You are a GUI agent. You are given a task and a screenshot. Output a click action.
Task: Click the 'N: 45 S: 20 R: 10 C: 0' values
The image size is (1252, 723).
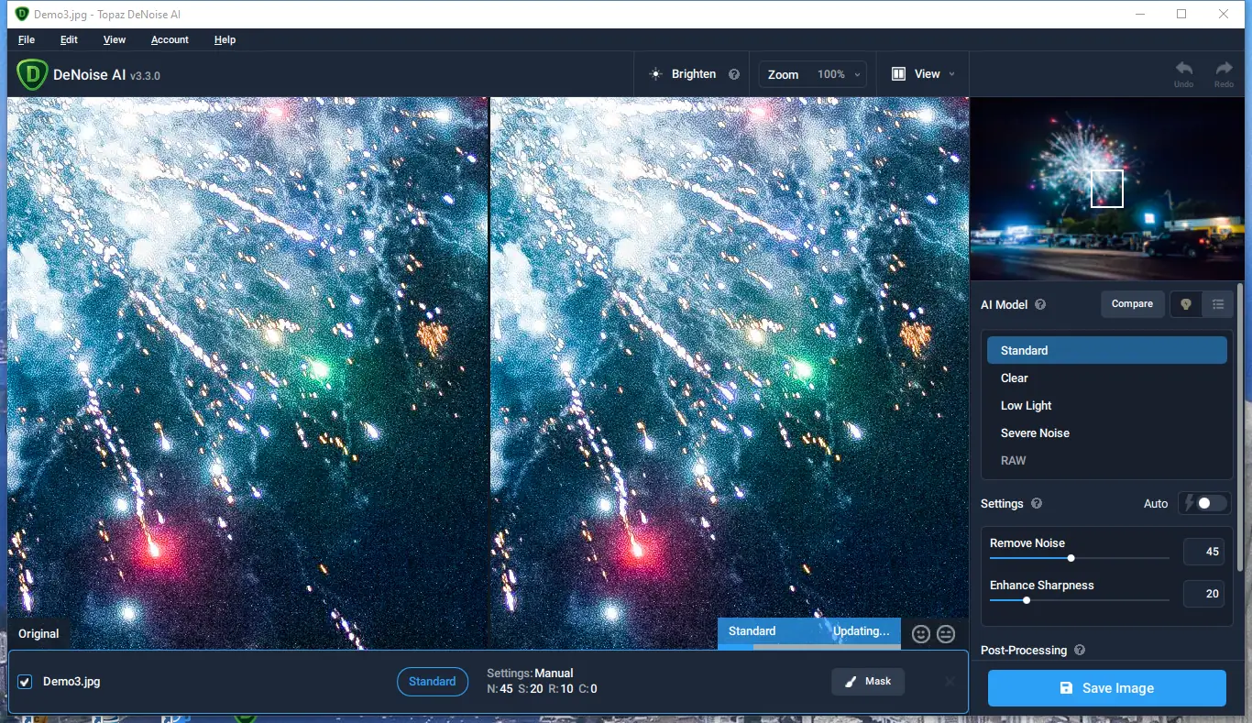[x=542, y=689]
